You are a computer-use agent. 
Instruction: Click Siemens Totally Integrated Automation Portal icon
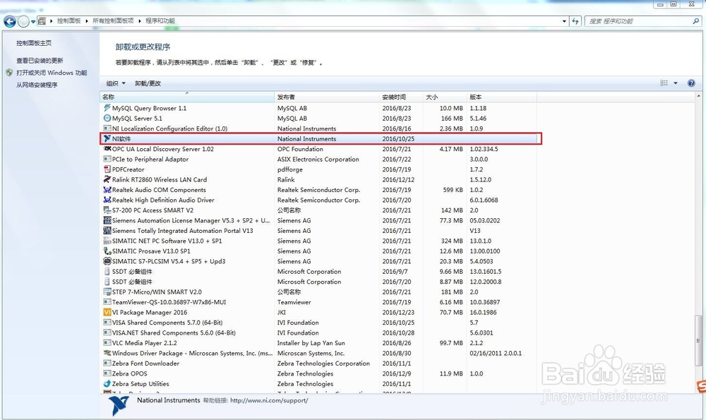click(x=107, y=231)
